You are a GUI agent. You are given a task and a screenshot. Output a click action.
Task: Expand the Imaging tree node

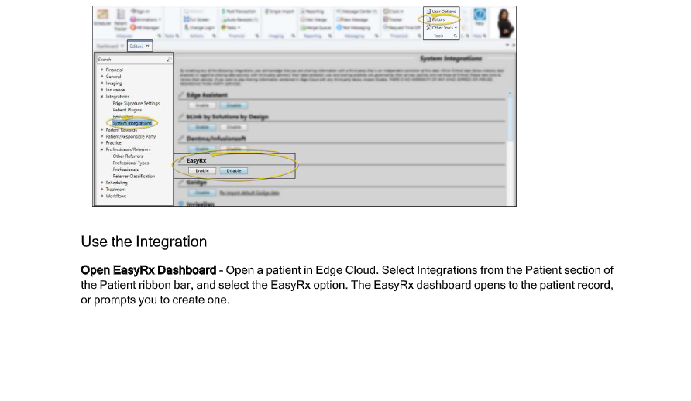102,83
